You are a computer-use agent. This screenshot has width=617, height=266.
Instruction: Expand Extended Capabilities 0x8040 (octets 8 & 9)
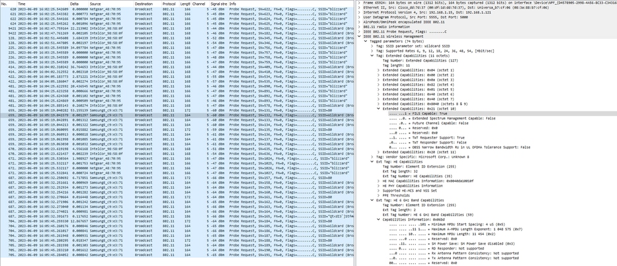coord(379,104)
